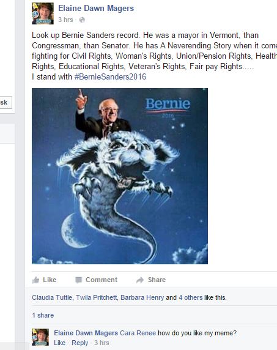277x350 pixels.
Task: Click the Comment button label
Action: point(102,280)
